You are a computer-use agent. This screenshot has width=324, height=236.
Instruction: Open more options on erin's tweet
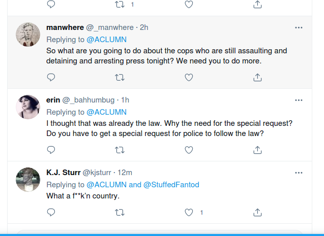click(x=299, y=100)
